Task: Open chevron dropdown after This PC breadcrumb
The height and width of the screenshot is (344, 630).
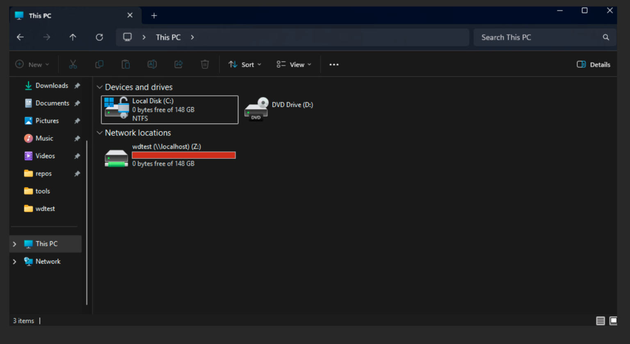Action: tap(192, 37)
